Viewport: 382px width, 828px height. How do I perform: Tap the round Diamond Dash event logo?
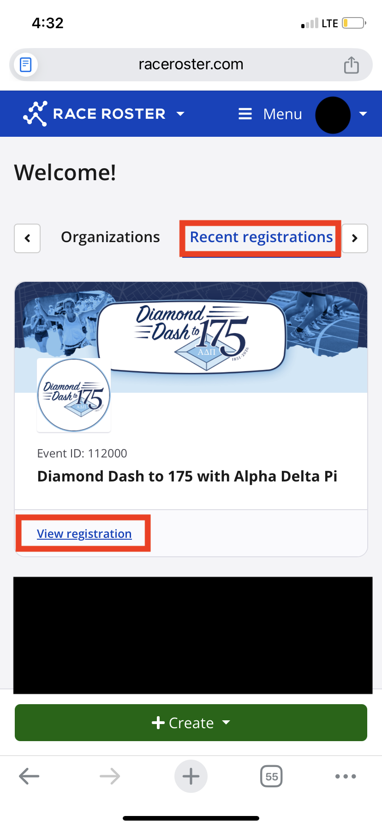point(74,395)
